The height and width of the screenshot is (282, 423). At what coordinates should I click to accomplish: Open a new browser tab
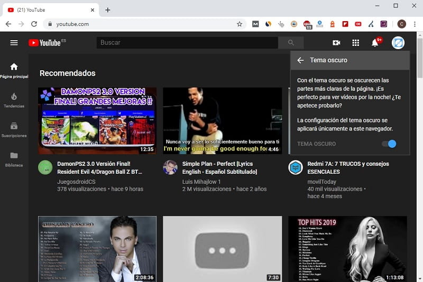[x=108, y=10]
